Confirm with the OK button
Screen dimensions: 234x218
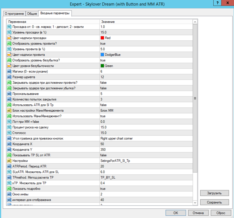176,213
